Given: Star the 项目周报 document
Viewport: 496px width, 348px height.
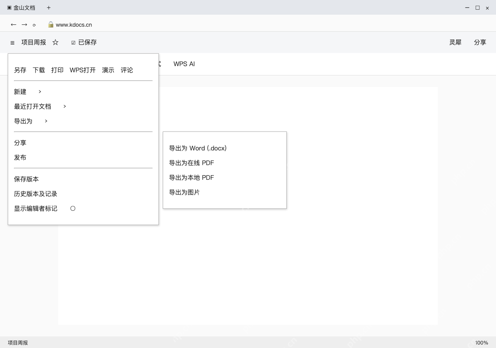Looking at the screenshot, I should tap(55, 42).
